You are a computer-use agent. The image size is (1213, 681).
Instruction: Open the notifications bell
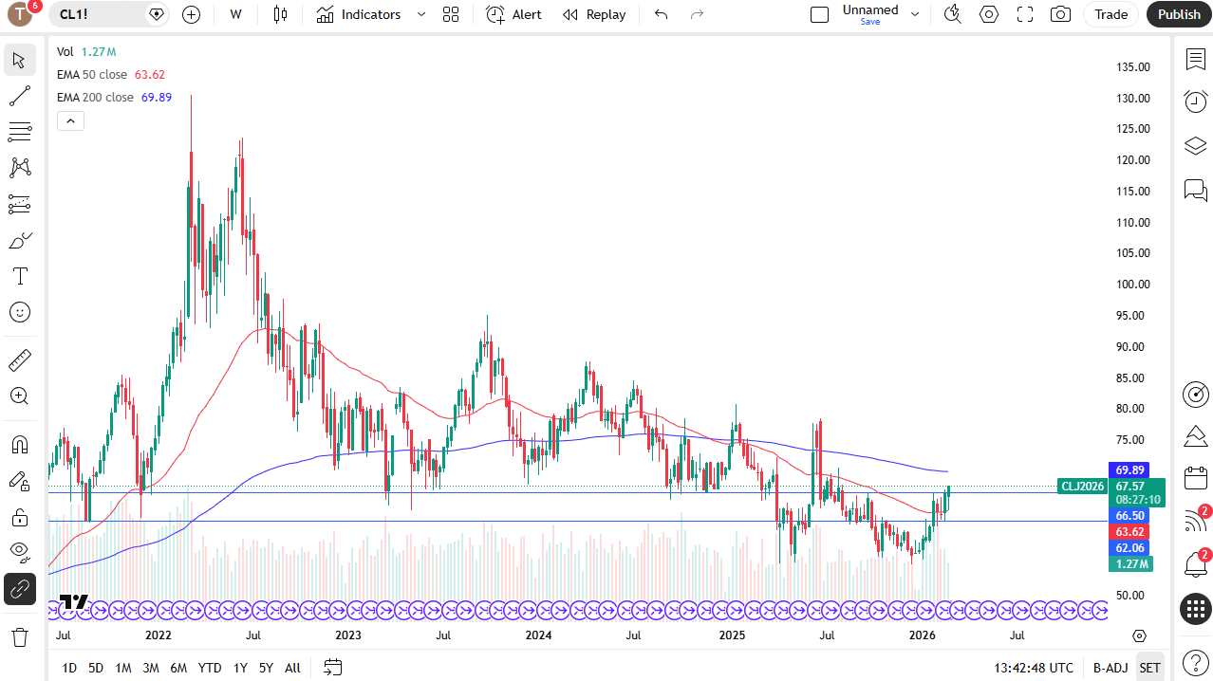(1195, 564)
